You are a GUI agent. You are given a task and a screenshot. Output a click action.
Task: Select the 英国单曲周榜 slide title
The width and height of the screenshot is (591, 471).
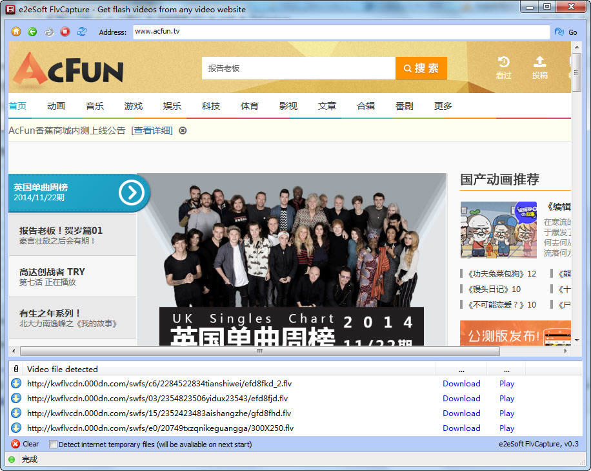[x=41, y=187]
